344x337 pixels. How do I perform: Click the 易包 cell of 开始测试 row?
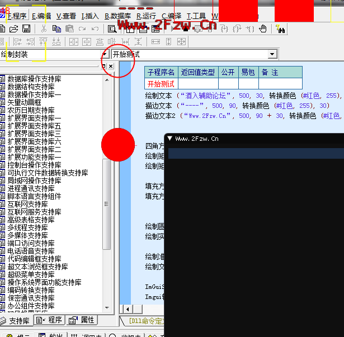pos(248,84)
